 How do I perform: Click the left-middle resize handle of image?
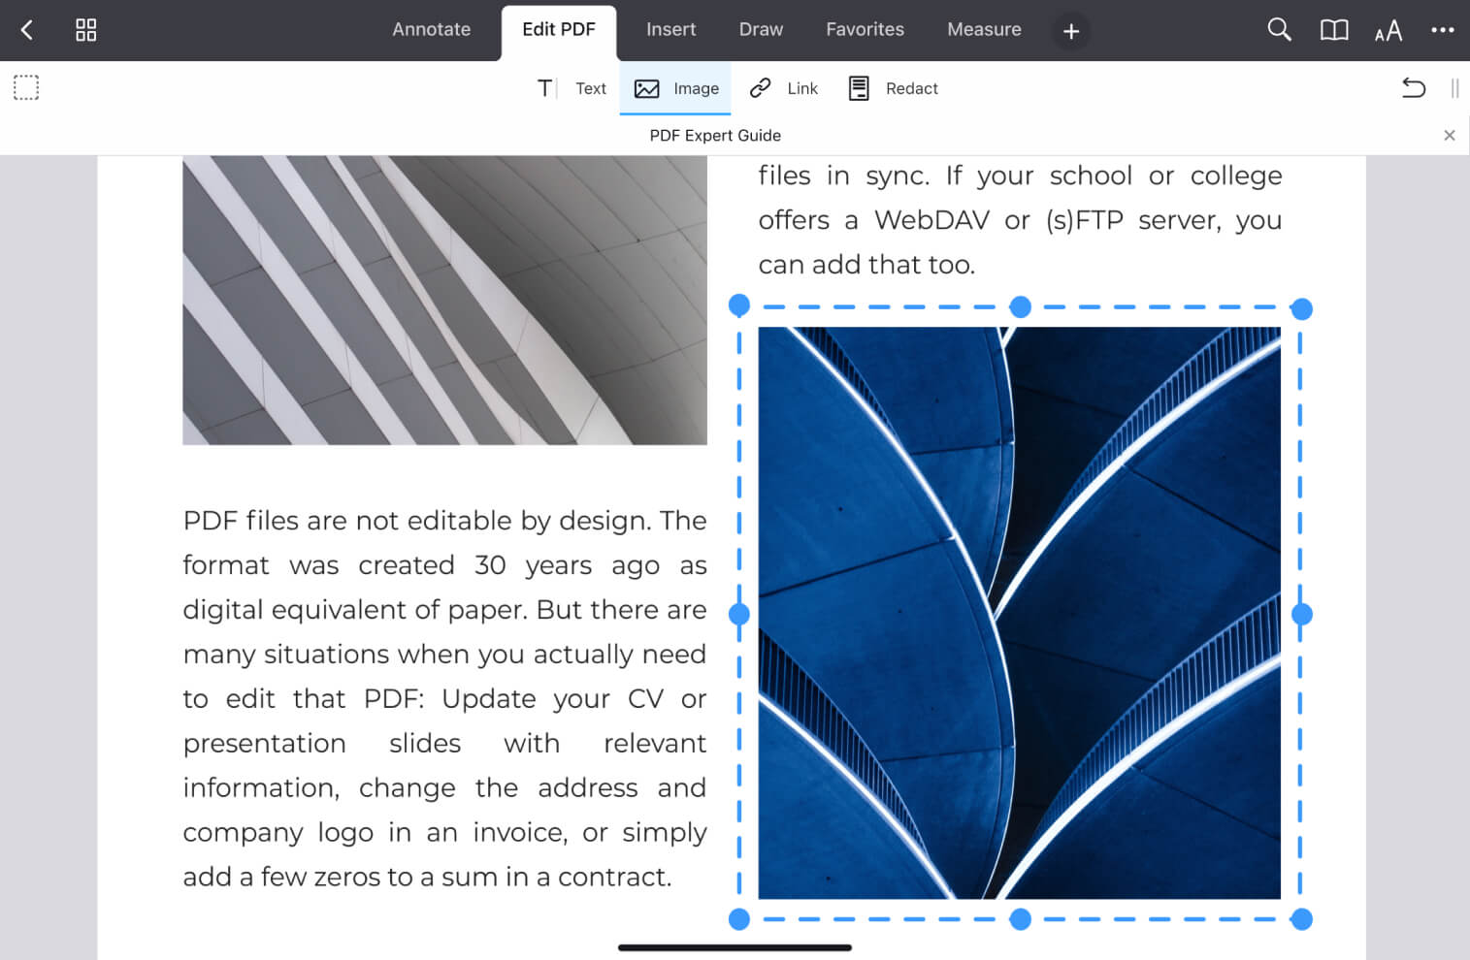click(739, 614)
